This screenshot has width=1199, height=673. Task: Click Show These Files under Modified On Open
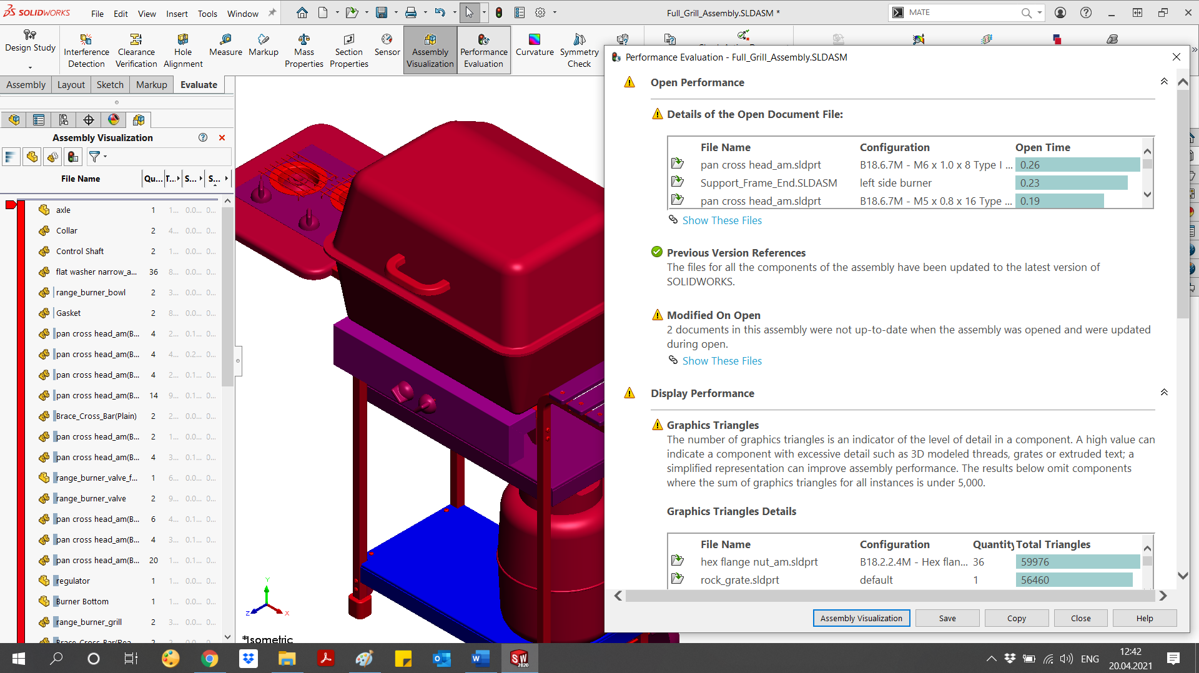(721, 361)
